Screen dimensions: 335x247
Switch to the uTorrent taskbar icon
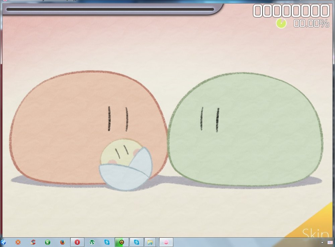click(92, 242)
